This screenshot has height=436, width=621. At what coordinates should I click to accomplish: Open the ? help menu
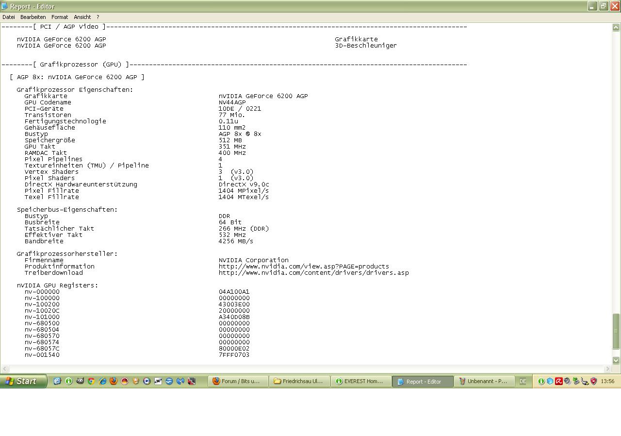98,17
